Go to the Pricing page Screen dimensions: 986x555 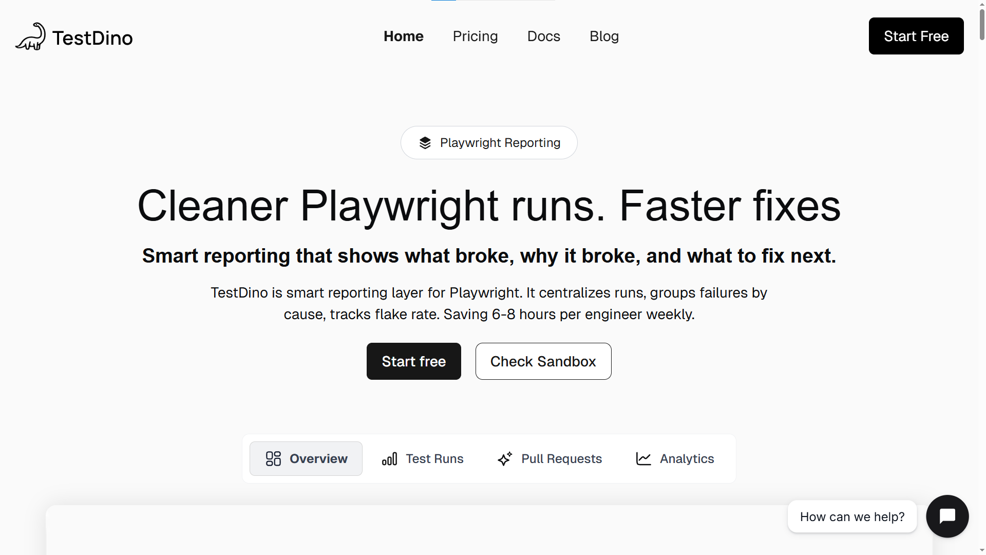click(475, 36)
